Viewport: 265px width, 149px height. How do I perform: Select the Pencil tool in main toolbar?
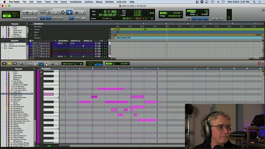pos(83,12)
